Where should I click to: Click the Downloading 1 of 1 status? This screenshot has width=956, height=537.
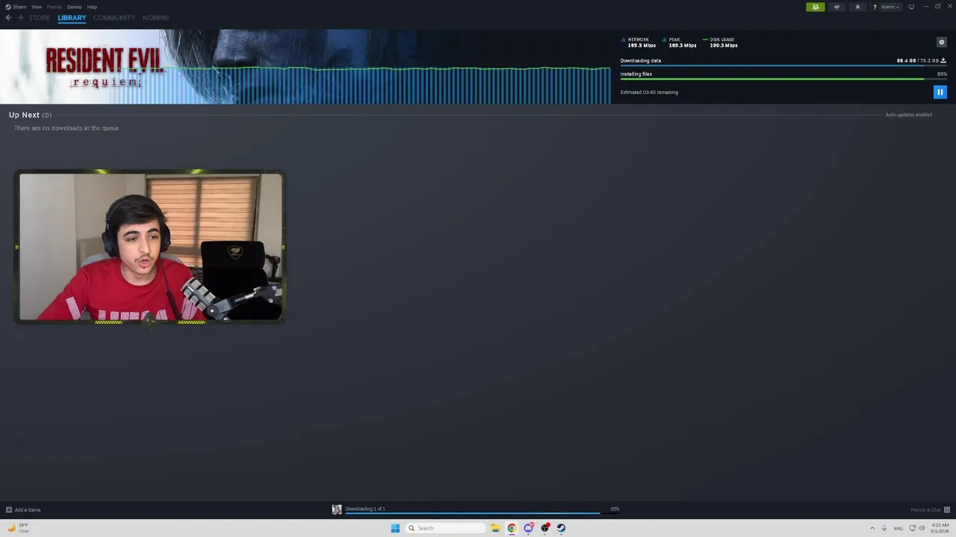(365, 509)
